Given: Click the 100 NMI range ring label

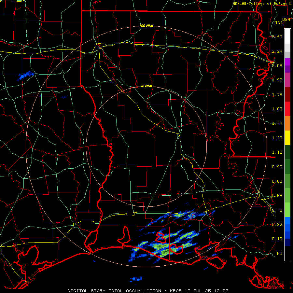Looking at the screenshot, I should click(146, 26).
